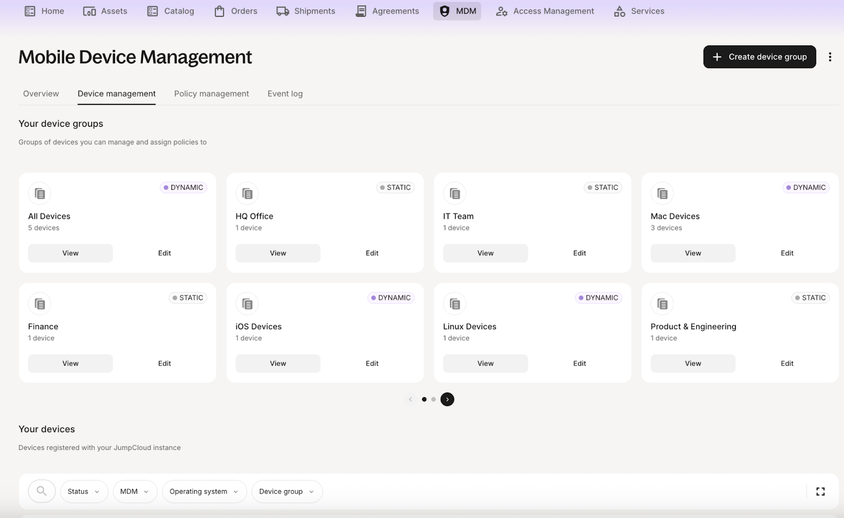
Task: Click the Finance group card icon
Action: pyautogui.click(x=40, y=304)
